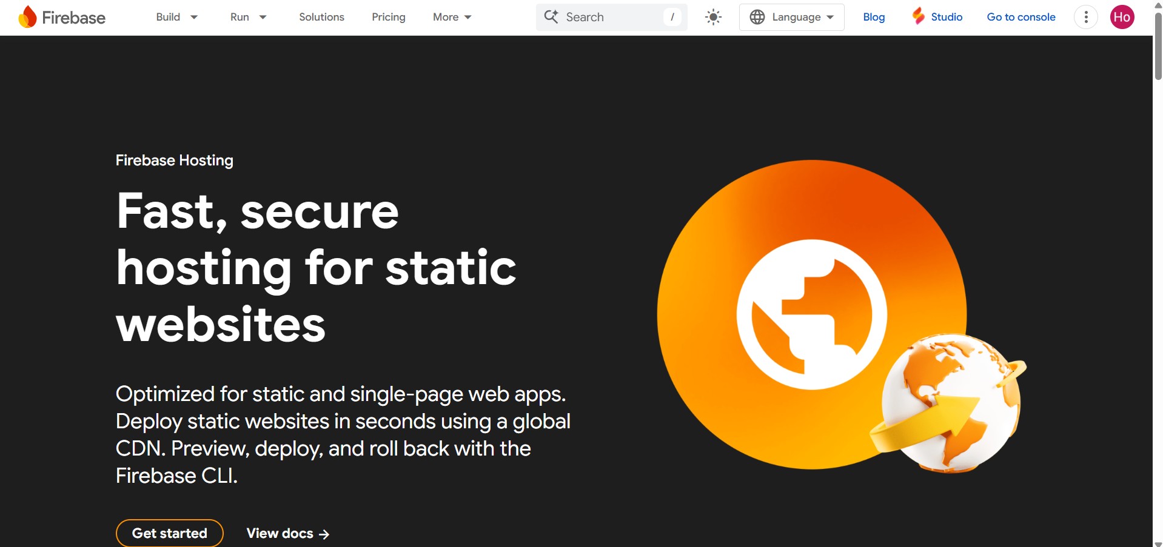The width and height of the screenshot is (1163, 547).
Task: Open the Language selector dropdown
Action: pyautogui.click(x=791, y=17)
